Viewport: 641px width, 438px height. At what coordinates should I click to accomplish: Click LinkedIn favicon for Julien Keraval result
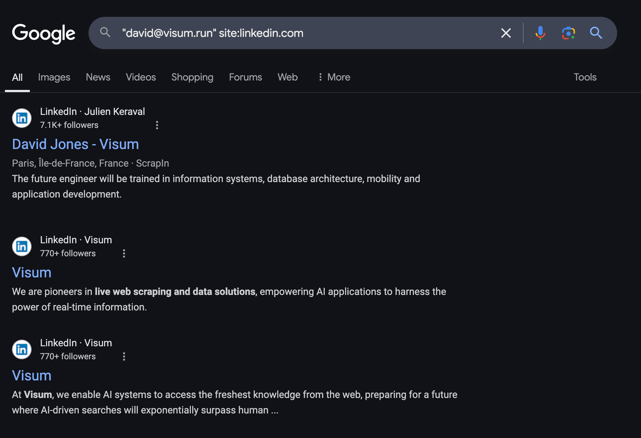pyautogui.click(x=22, y=118)
